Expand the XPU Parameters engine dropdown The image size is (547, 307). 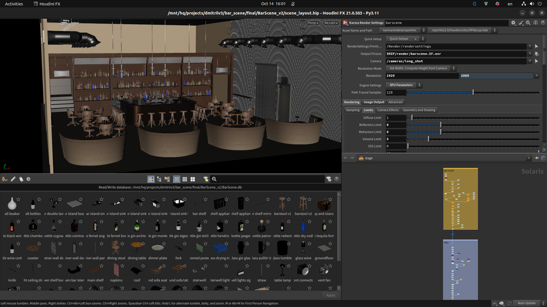[x=402, y=86]
